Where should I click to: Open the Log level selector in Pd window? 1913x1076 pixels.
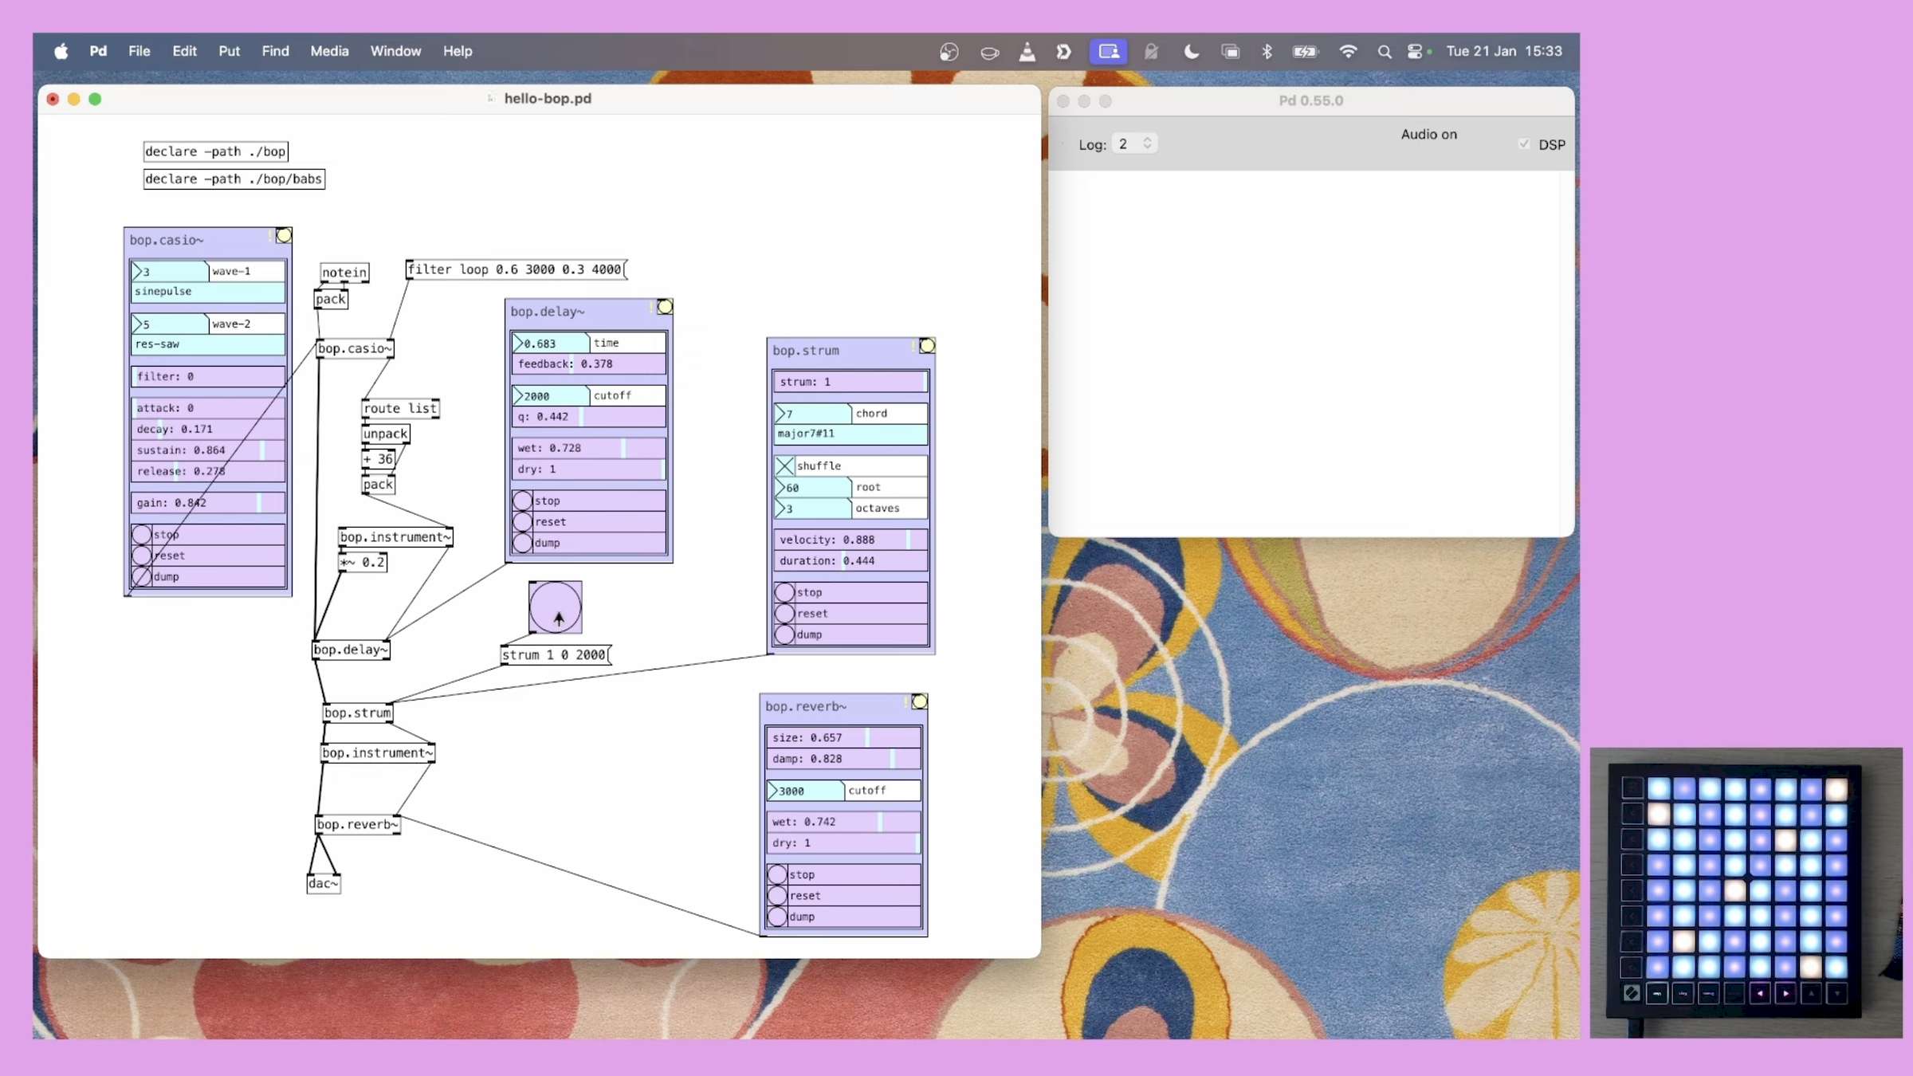pyautogui.click(x=1133, y=144)
